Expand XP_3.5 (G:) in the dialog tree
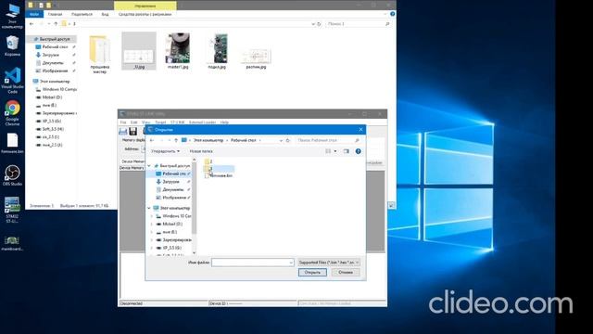This screenshot has height=334, width=593. pyautogui.click(x=152, y=248)
